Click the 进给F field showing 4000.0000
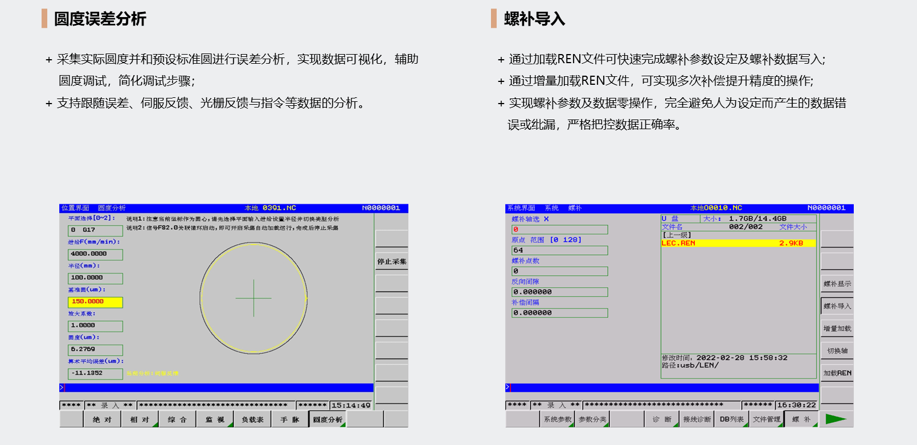This screenshot has width=917, height=445. (x=95, y=254)
